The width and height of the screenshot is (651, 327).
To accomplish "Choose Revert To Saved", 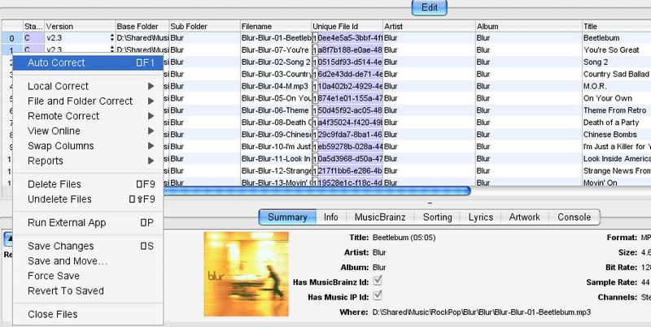I will (x=88, y=291).
